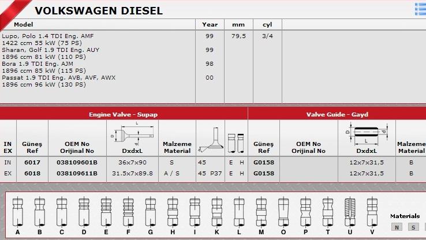This screenshot has width=426, height=240.
Task: Click the valve seat angle diagram icon
Action: tap(211, 139)
